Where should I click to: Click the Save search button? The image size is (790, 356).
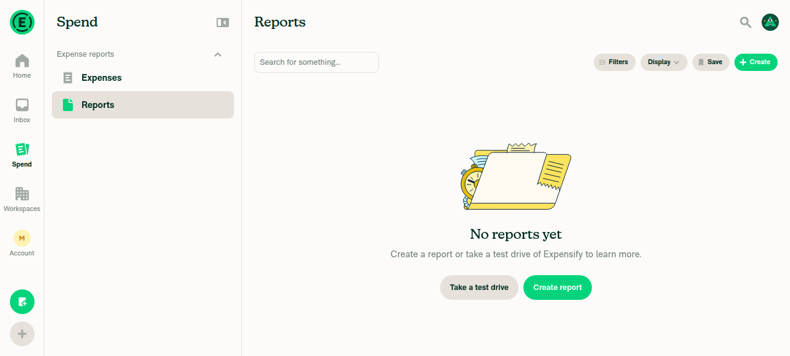click(x=711, y=62)
